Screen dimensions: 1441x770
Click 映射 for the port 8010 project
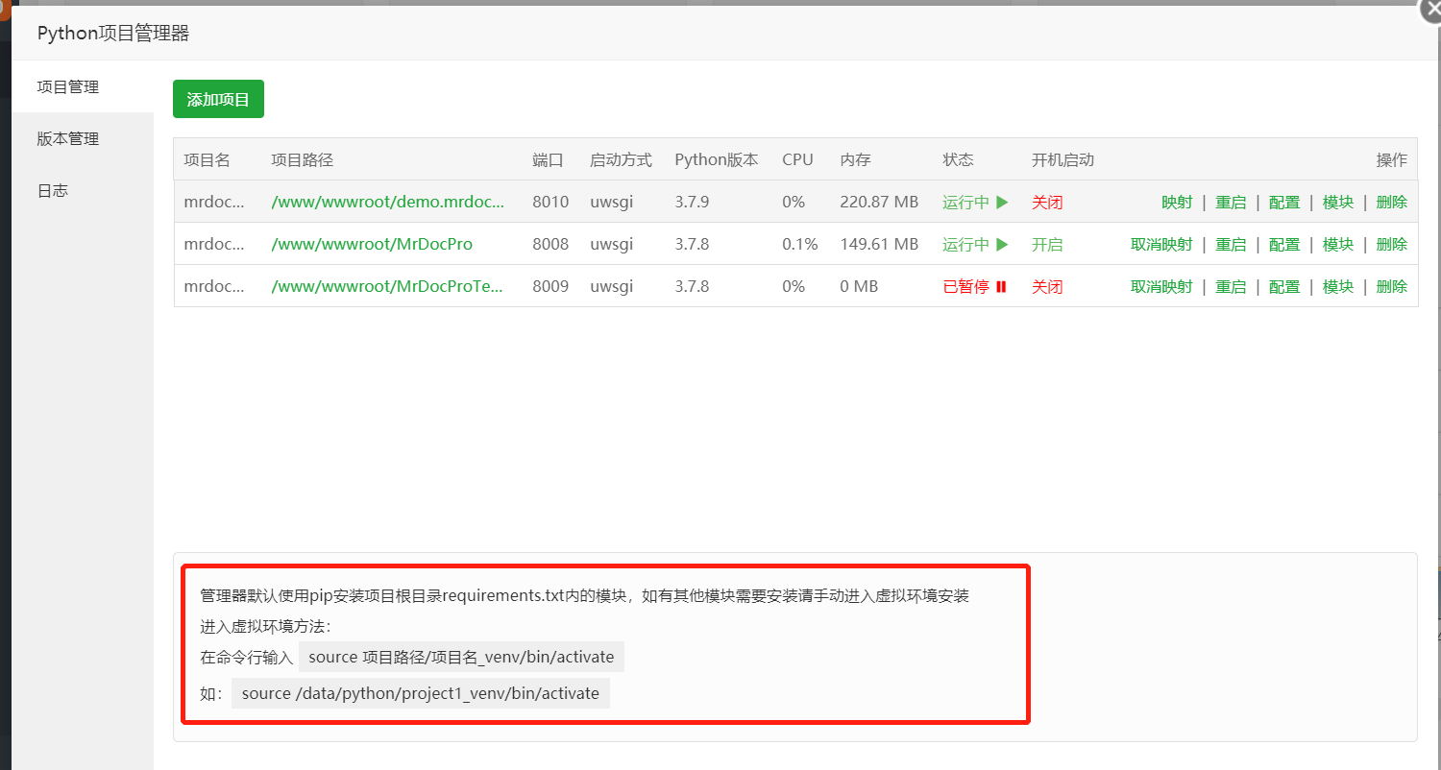1177,203
